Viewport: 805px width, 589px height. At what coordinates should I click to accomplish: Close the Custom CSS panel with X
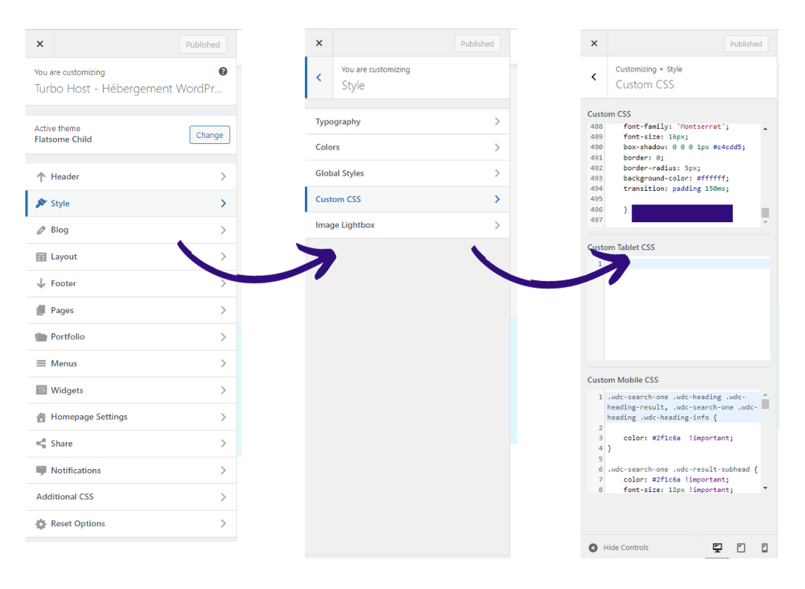coord(594,43)
